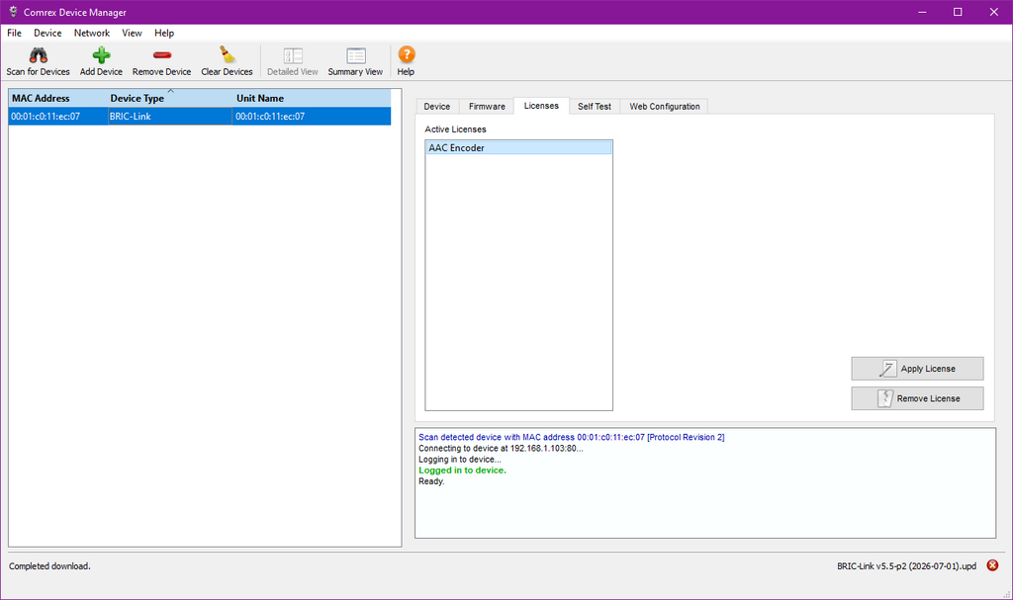
Task: Click the Comrex app icon in title bar
Action: [13, 12]
